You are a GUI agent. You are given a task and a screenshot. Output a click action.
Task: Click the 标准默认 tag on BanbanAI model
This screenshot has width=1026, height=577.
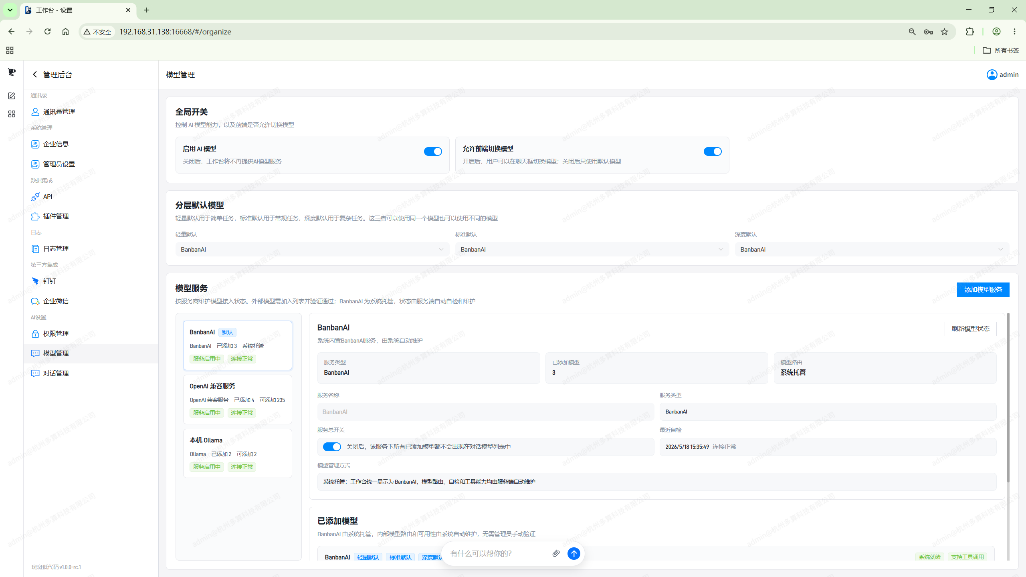tap(400, 557)
